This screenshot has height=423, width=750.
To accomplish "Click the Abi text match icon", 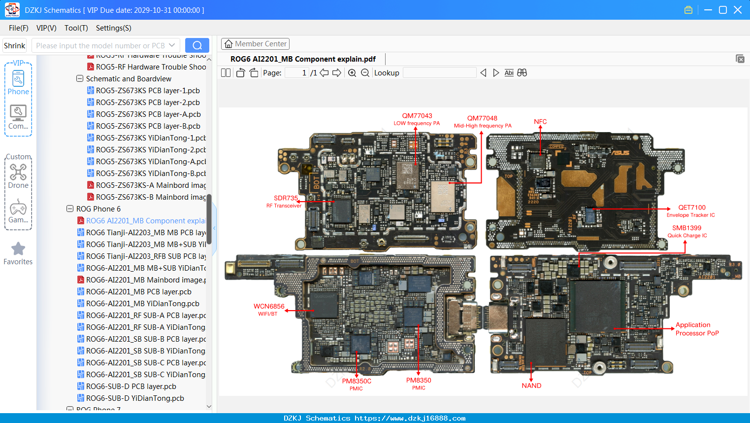I will (509, 72).
